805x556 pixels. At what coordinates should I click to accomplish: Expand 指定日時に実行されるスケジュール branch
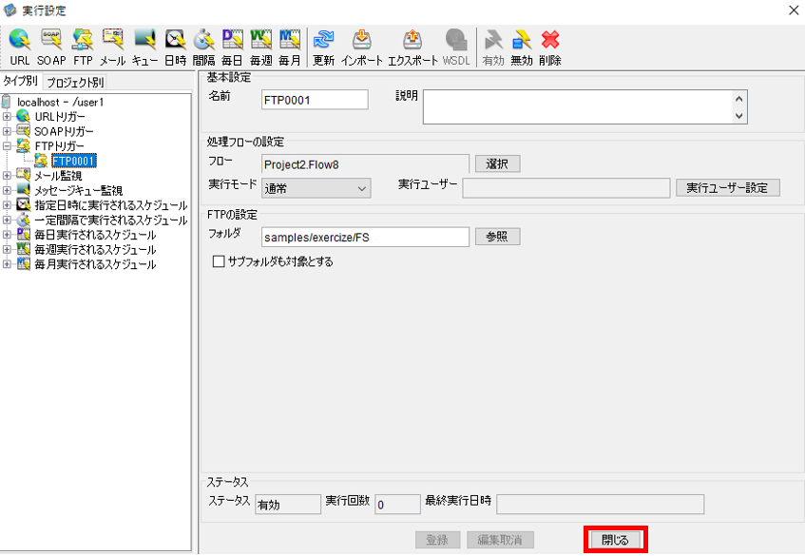pyautogui.click(x=7, y=205)
